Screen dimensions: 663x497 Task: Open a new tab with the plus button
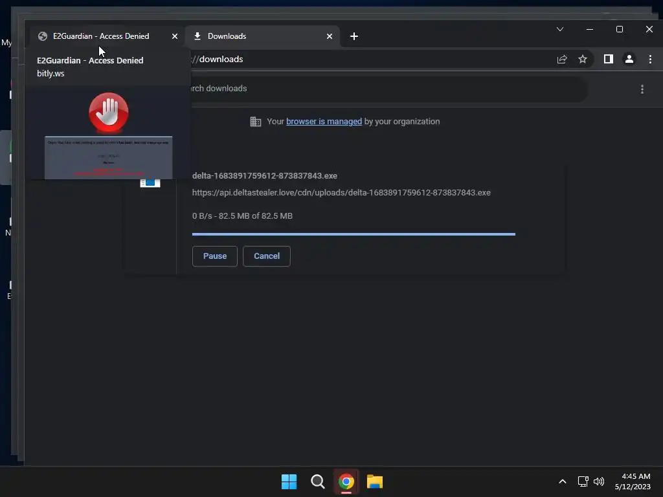click(x=354, y=36)
